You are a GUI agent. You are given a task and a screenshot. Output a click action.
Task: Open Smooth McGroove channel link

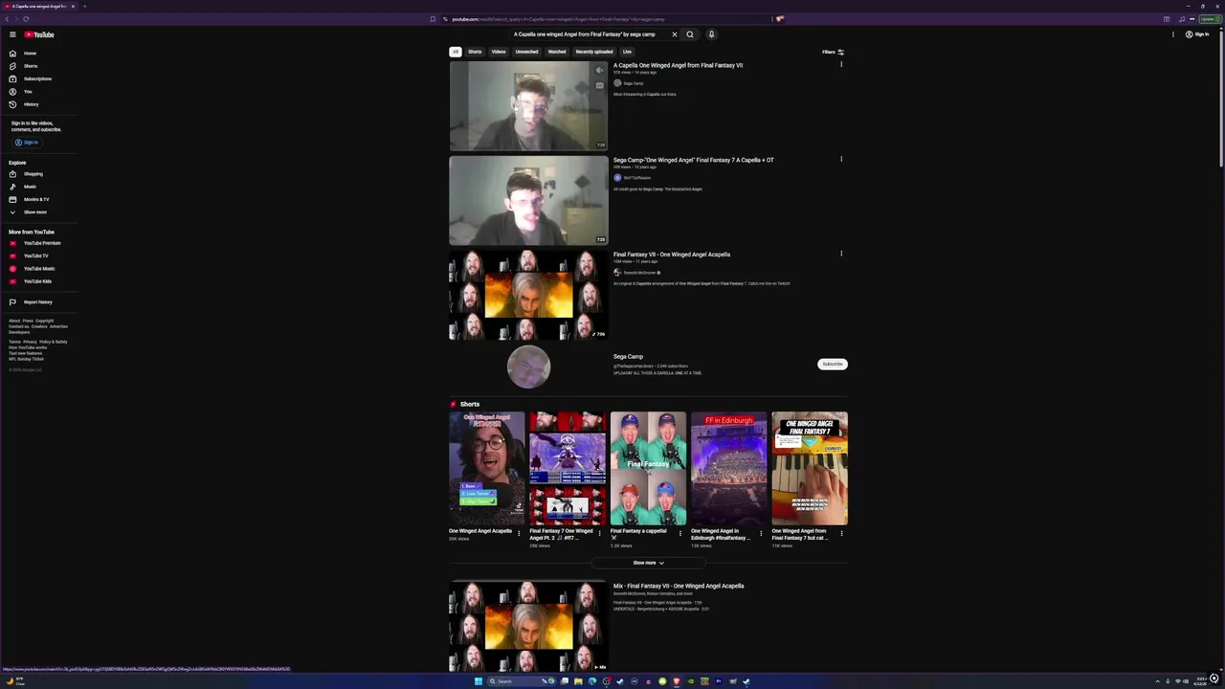tap(639, 273)
